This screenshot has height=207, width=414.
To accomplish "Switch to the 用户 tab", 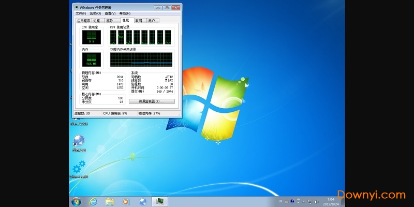I will click(x=152, y=21).
